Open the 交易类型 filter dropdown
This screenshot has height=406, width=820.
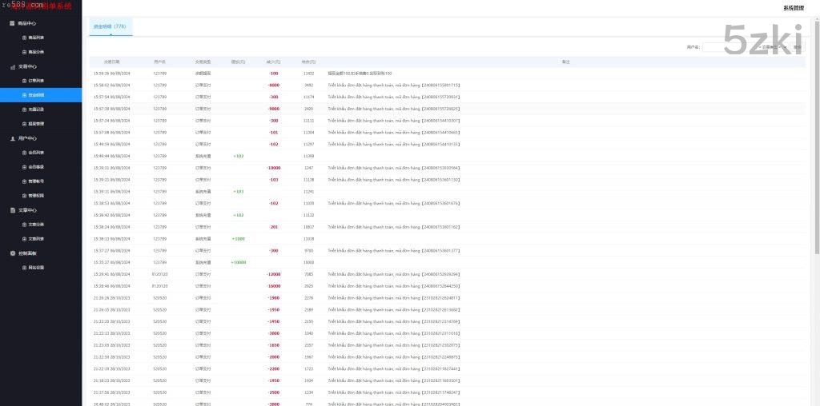[773, 47]
